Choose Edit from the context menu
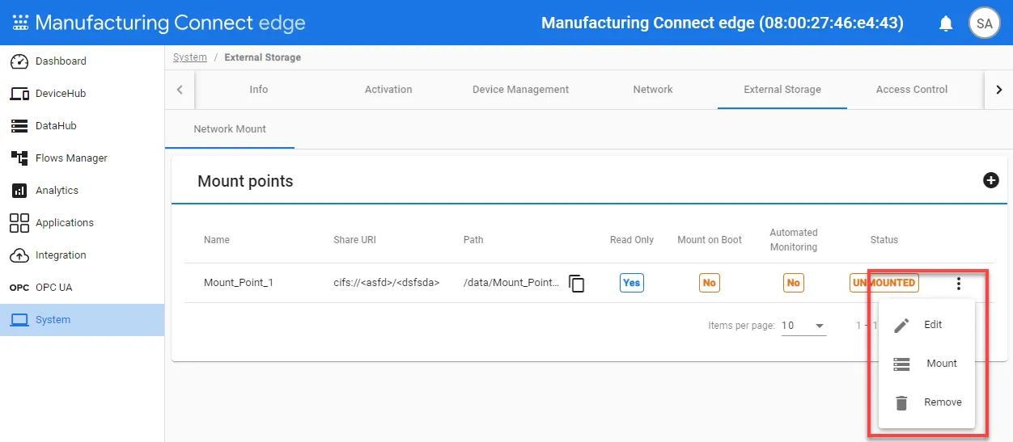The image size is (1013, 442). (x=926, y=325)
